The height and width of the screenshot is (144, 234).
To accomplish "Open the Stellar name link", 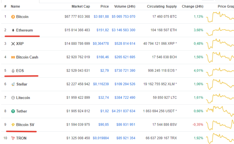I will [22, 84].
